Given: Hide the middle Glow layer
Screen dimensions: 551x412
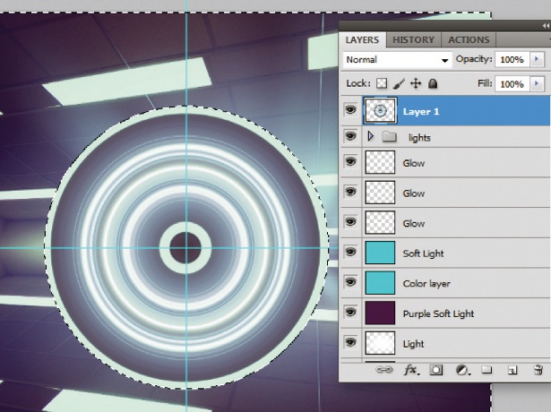Looking at the screenshot, I should point(350,192).
